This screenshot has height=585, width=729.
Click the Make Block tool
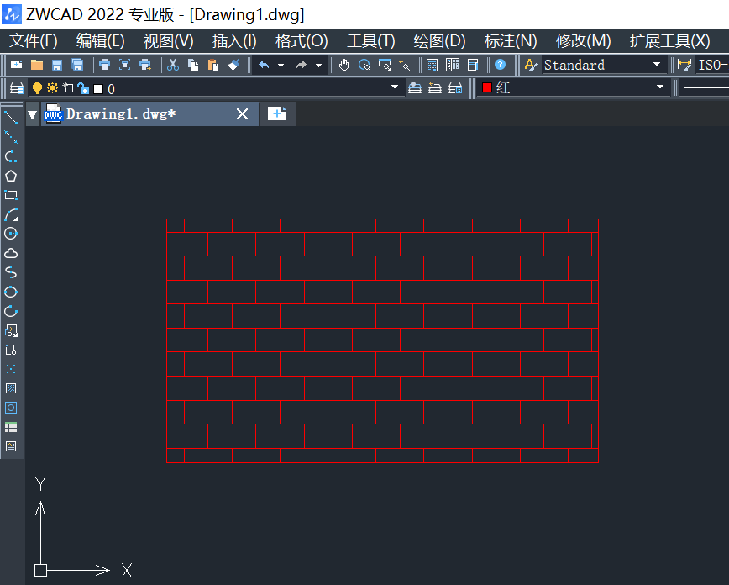click(11, 350)
